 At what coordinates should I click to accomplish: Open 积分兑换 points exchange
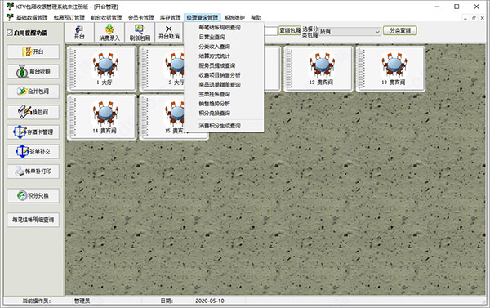pyautogui.click(x=33, y=196)
